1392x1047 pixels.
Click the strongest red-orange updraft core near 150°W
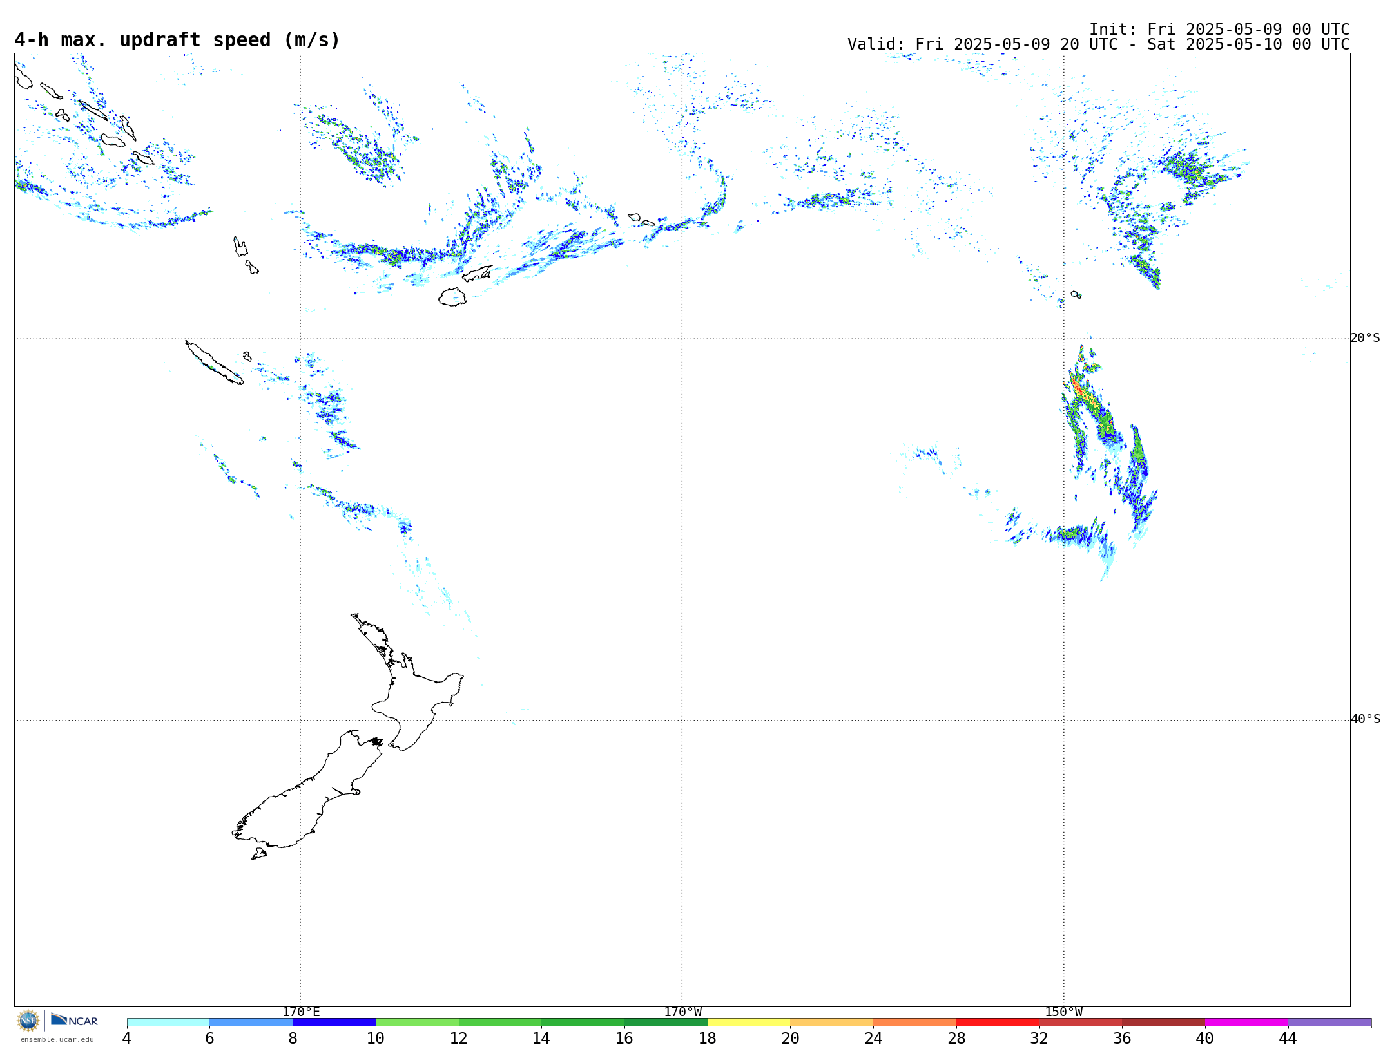pos(1078,388)
